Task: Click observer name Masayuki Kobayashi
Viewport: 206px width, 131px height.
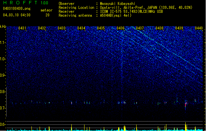Action: pyautogui.click(x=118, y=4)
